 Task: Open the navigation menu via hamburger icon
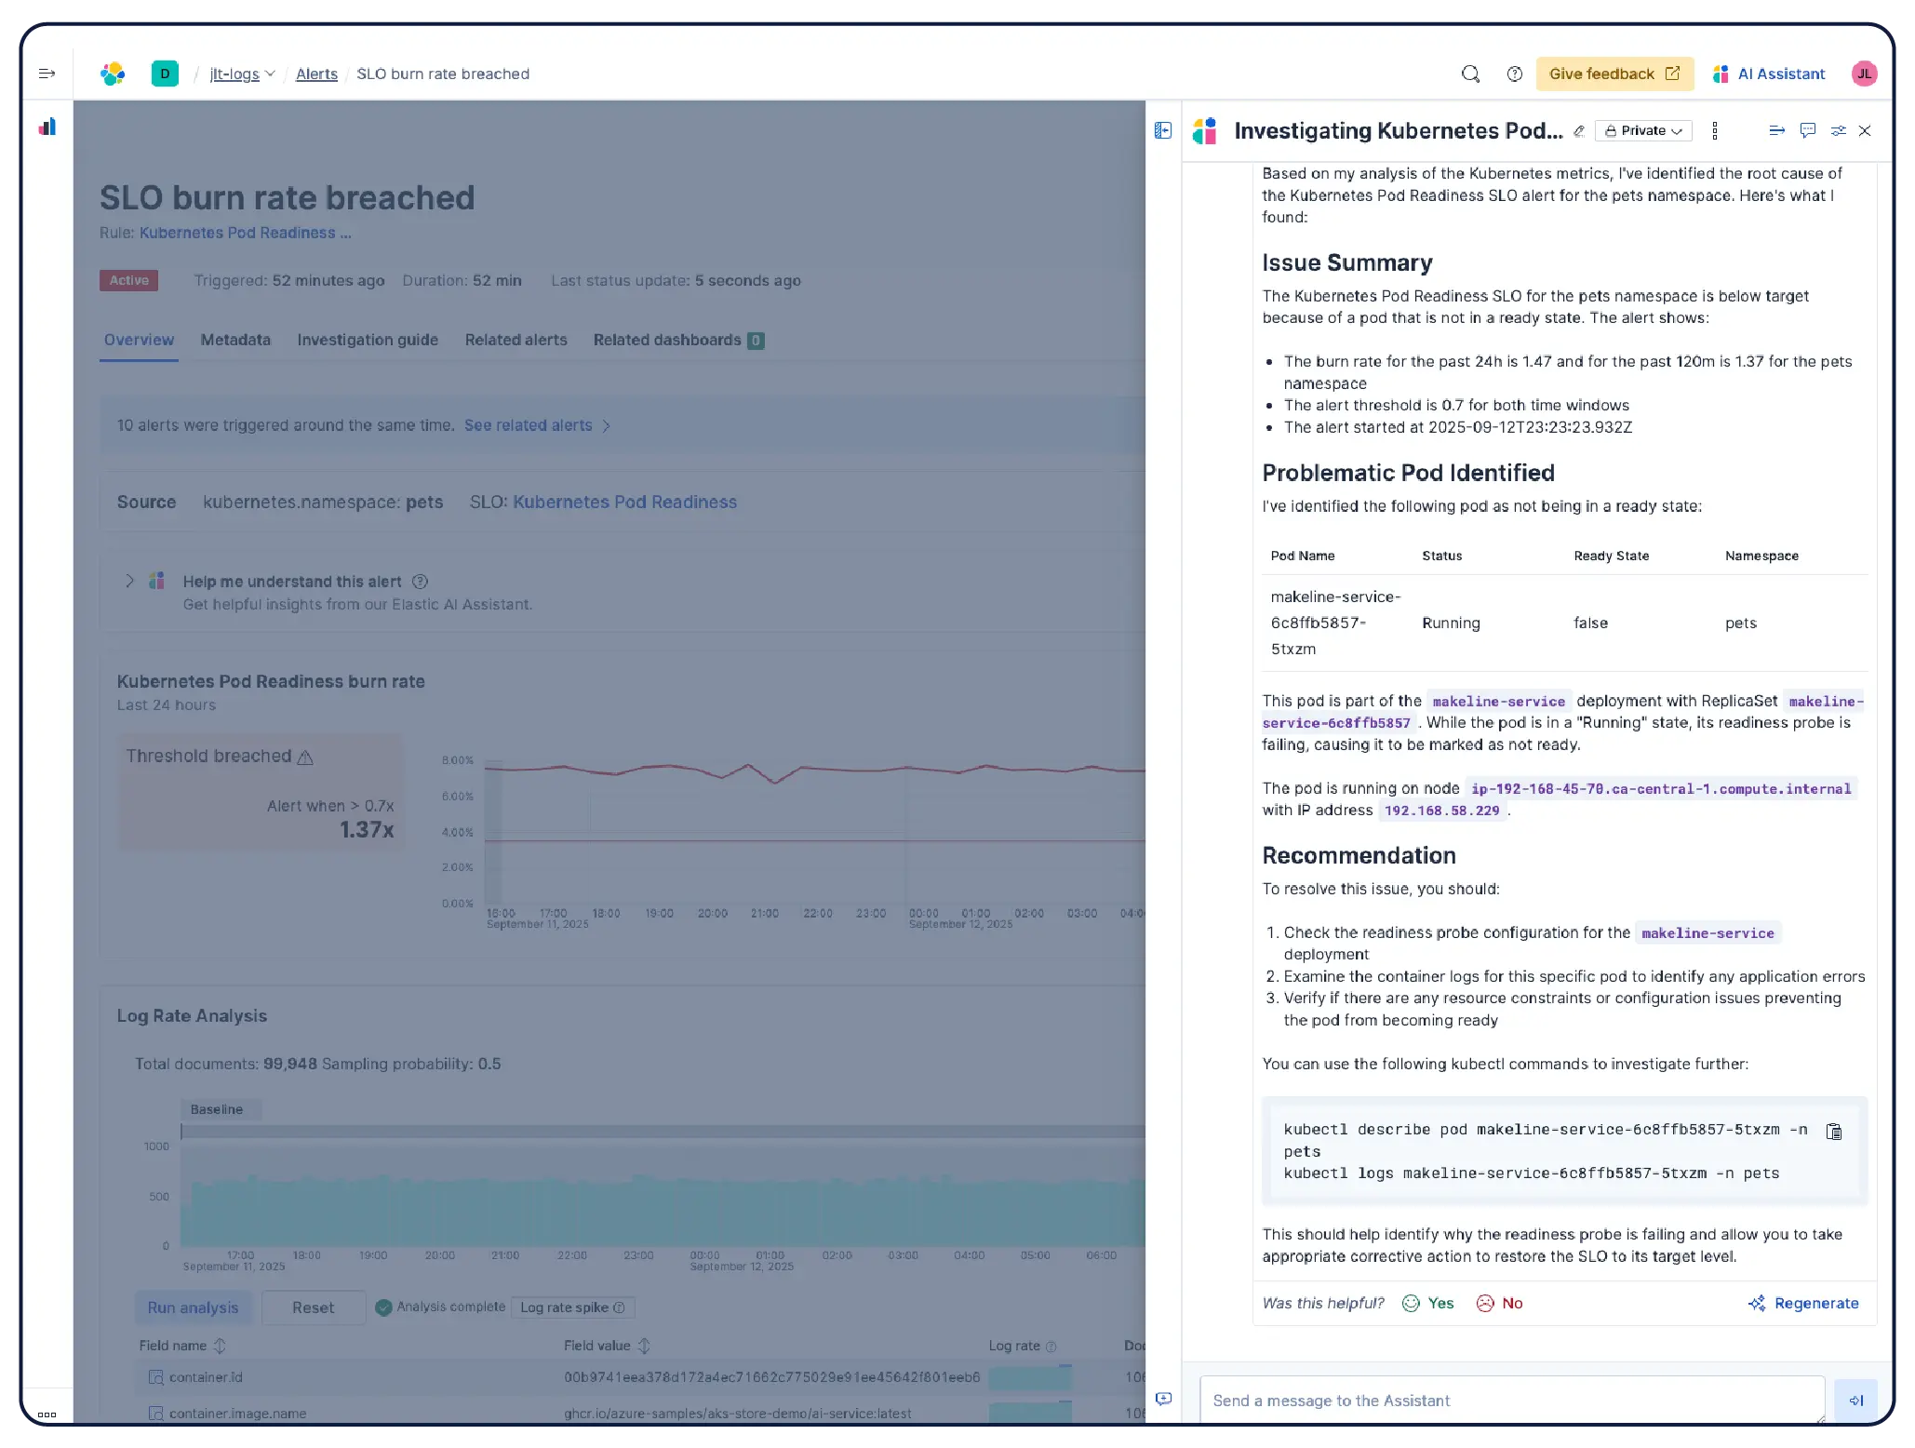(x=47, y=74)
